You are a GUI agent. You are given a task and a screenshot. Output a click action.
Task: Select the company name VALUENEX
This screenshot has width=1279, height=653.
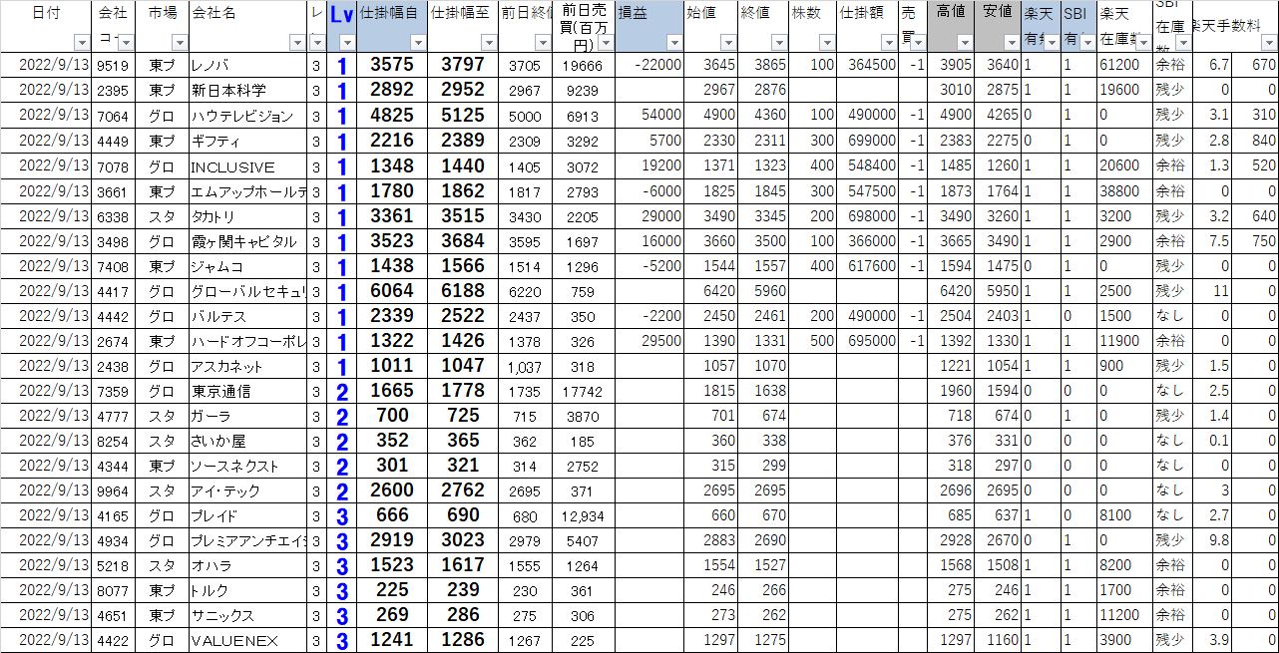[x=233, y=641]
